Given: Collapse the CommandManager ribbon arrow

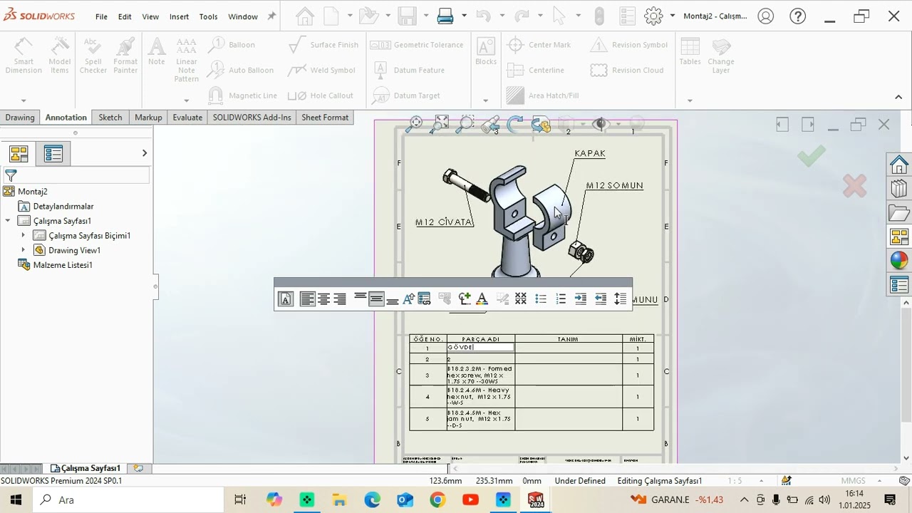Looking at the screenshot, I should click(x=898, y=97).
